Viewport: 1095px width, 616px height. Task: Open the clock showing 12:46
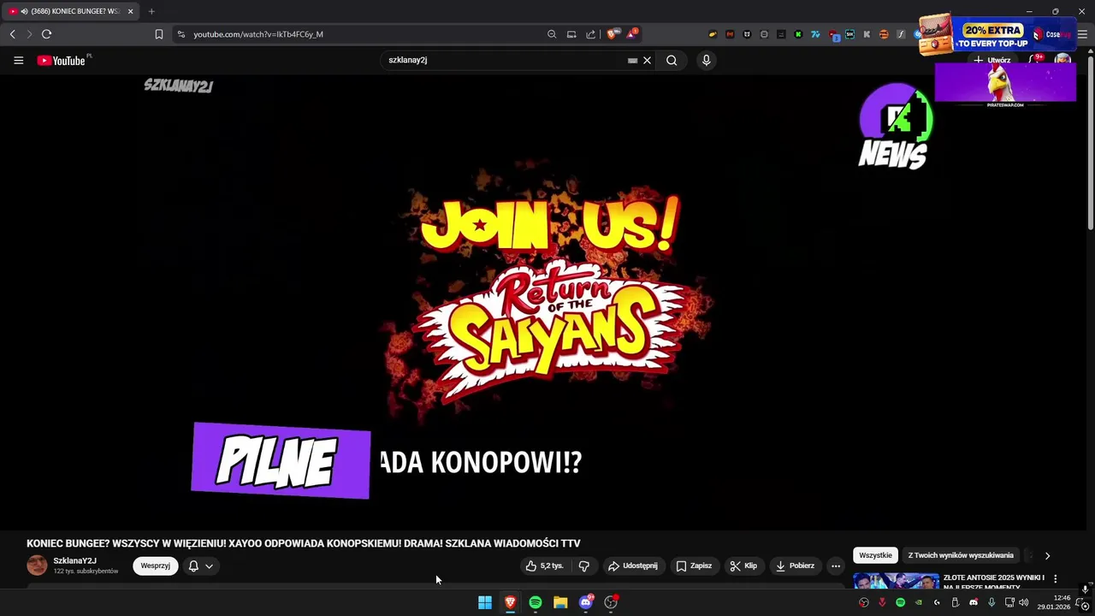point(1054,602)
